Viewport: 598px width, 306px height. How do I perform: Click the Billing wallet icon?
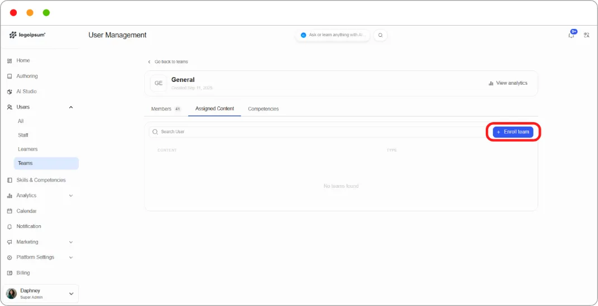tap(9, 273)
